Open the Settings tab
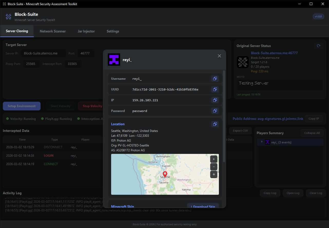Viewport: 329px width, 228px height. point(113,31)
